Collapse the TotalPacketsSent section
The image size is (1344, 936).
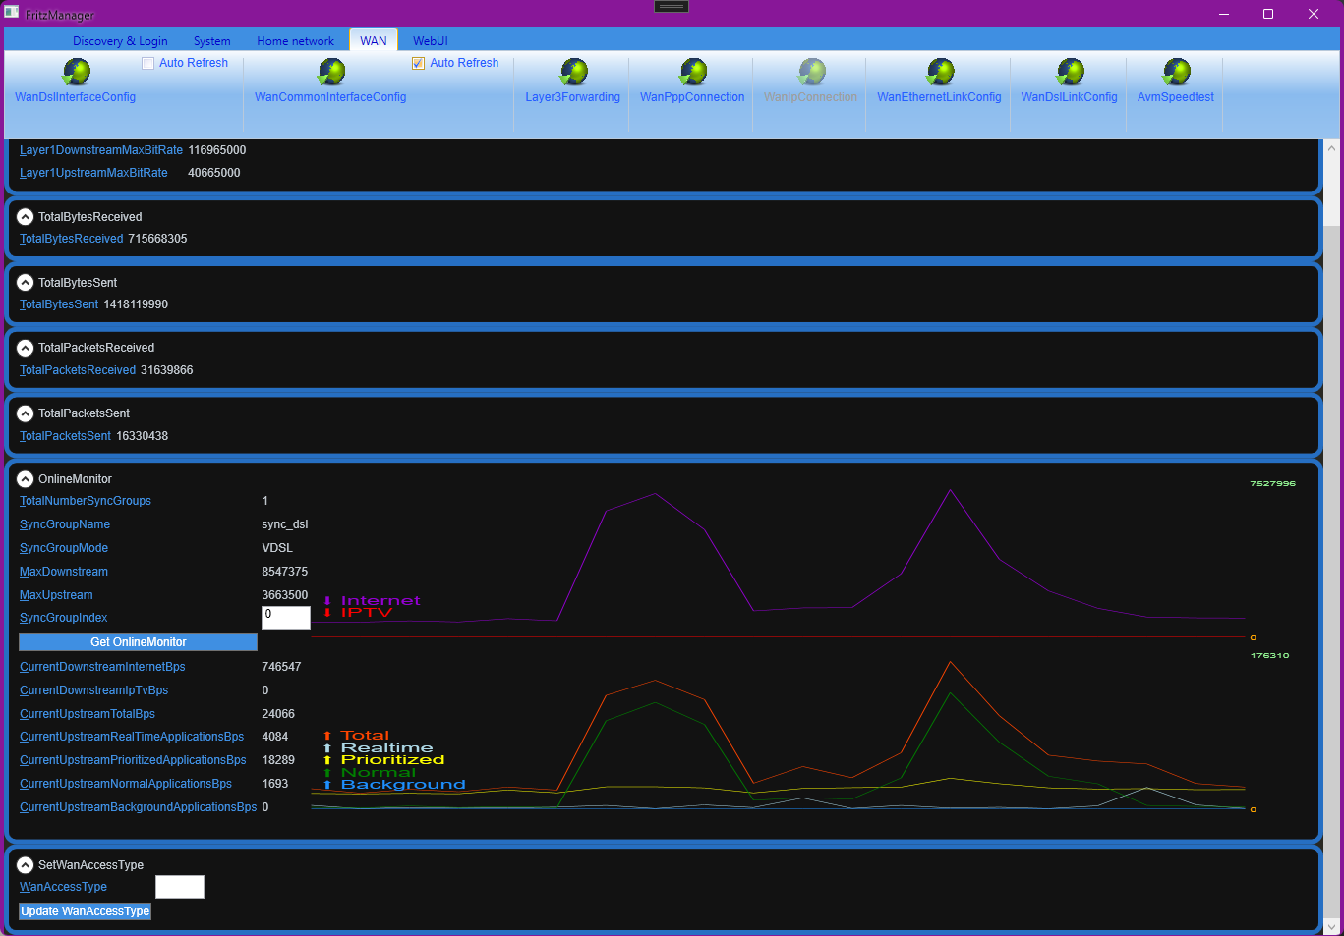tap(26, 413)
